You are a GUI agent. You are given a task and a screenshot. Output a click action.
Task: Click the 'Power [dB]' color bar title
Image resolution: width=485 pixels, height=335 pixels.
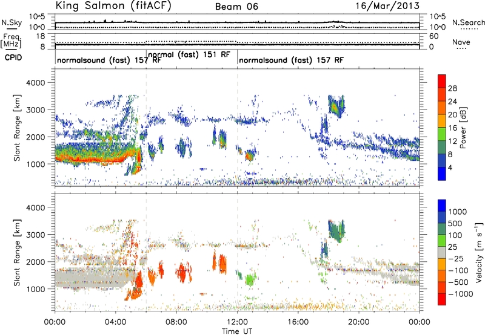(463, 128)
